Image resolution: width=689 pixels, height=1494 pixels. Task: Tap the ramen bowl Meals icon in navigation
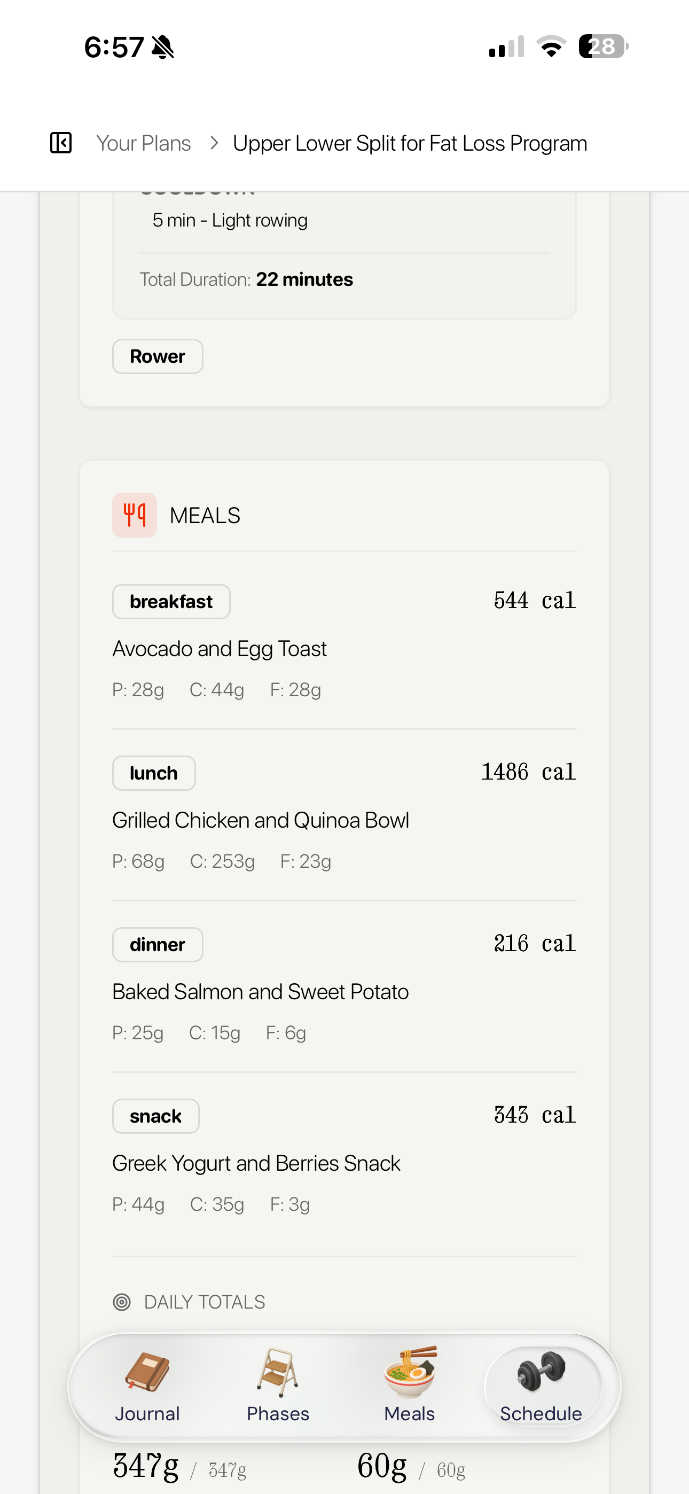[409, 1369]
